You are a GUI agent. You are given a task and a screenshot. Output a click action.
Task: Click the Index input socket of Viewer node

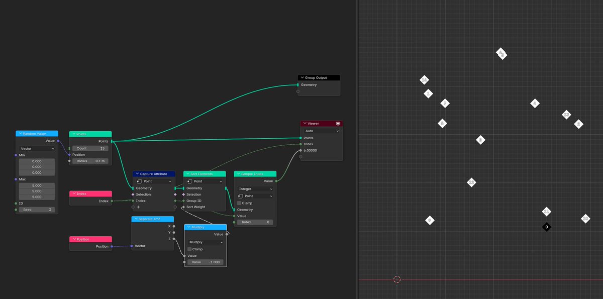300,144
